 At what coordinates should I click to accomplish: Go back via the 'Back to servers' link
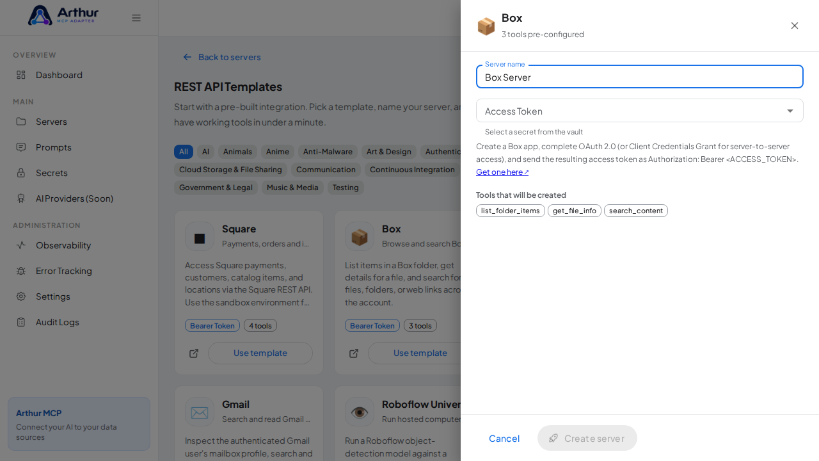(x=222, y=57)
